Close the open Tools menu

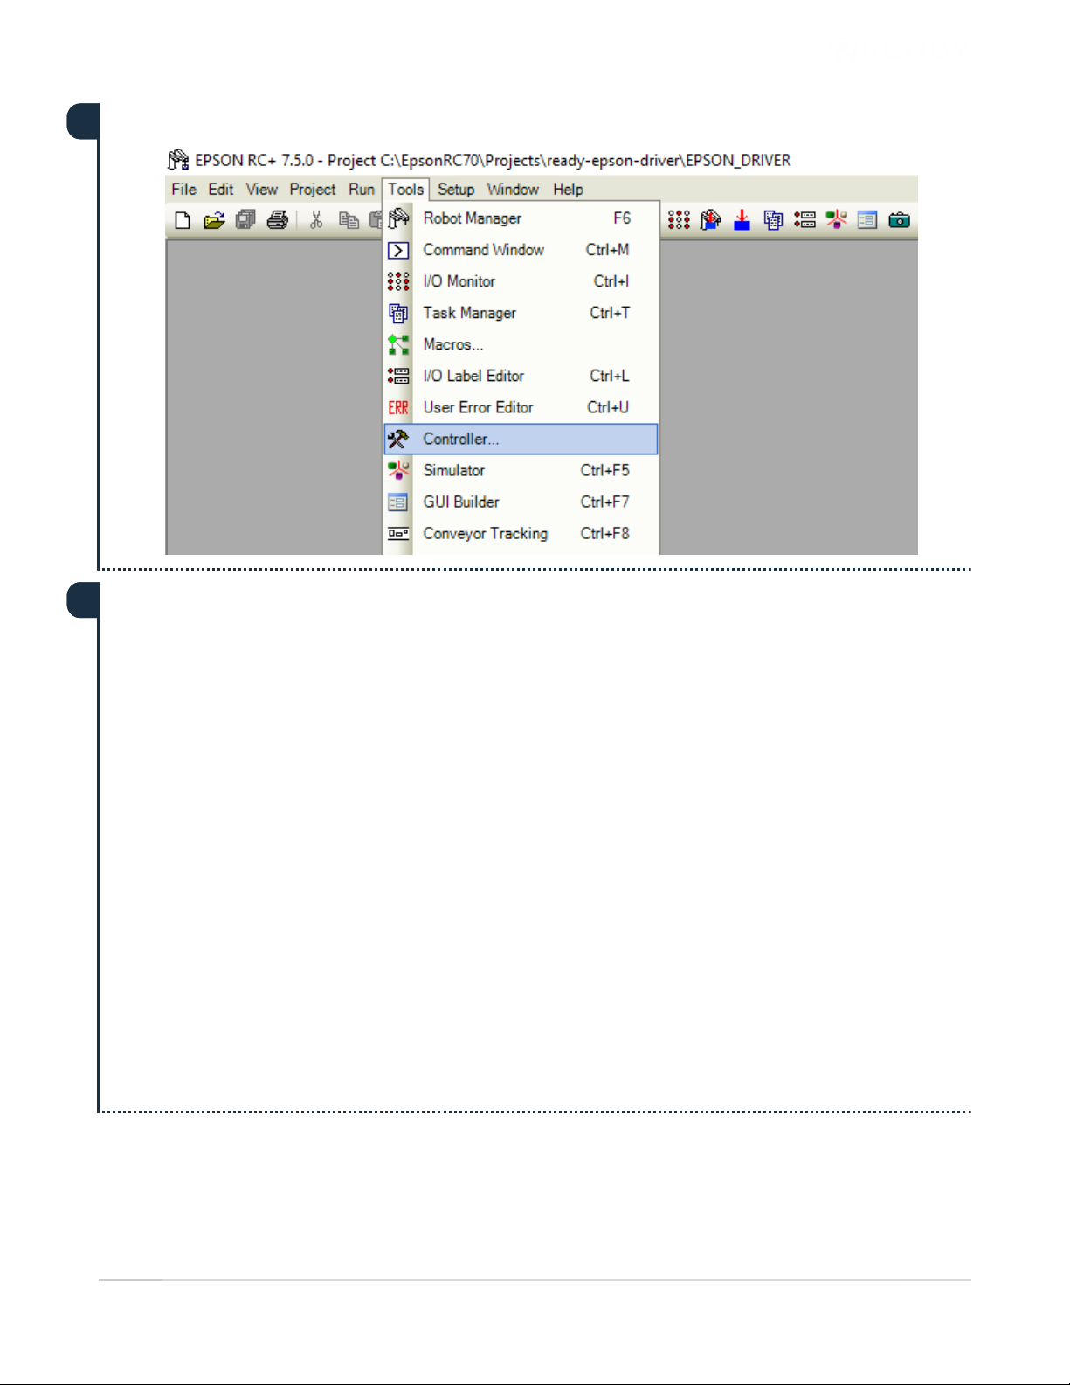point(406,190)
